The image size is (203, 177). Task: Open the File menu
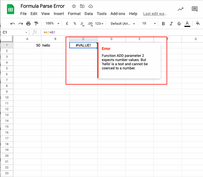(23, 14)
